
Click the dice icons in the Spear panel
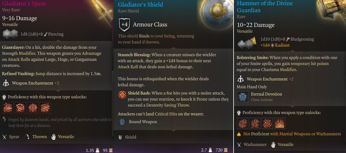coord(10,34)
